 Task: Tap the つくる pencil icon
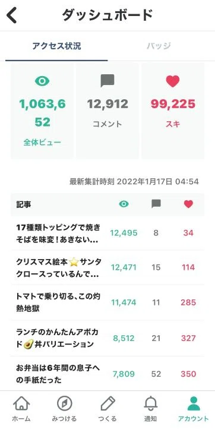pos(107,403)
